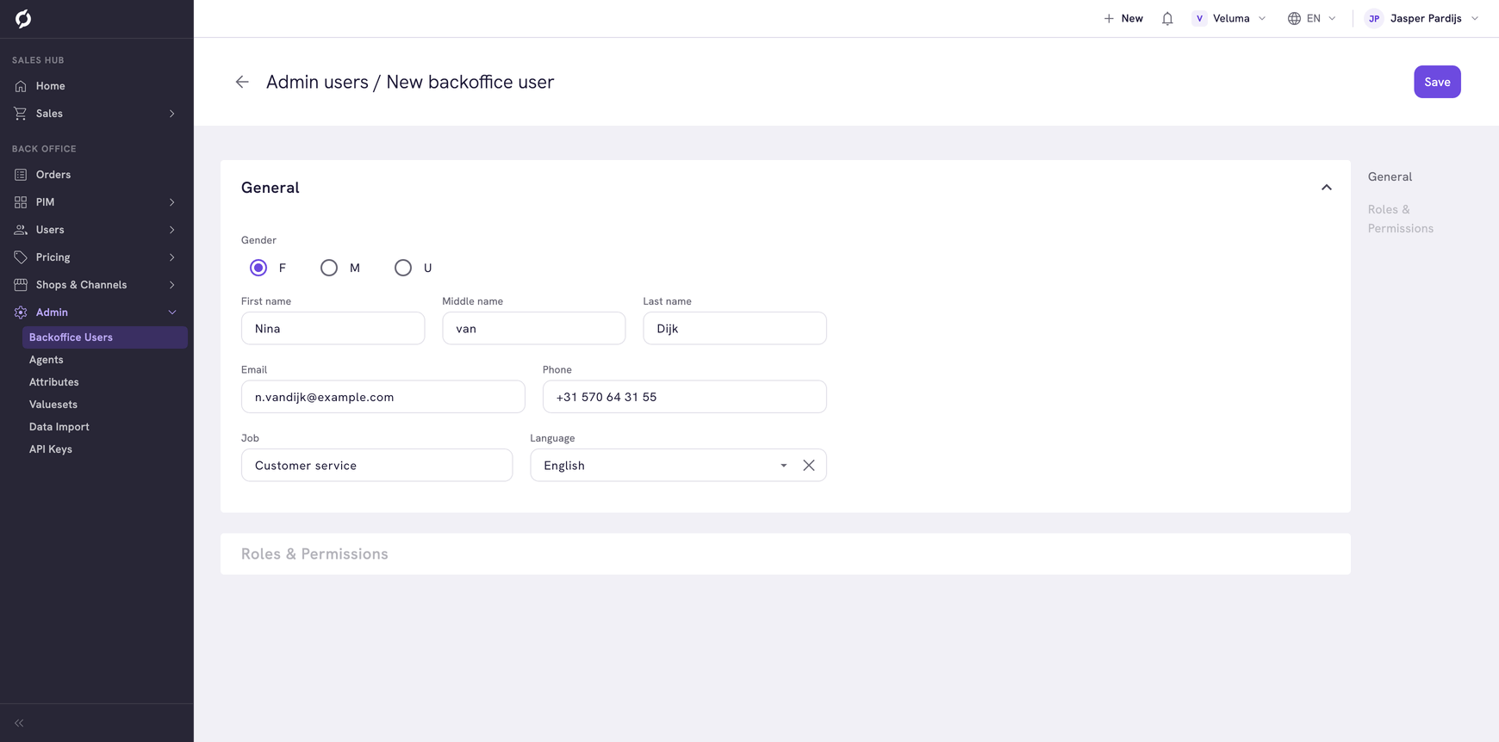Open API Keys menu item
The height and width of the screenshot is (742, 1499).
point(51,449)
